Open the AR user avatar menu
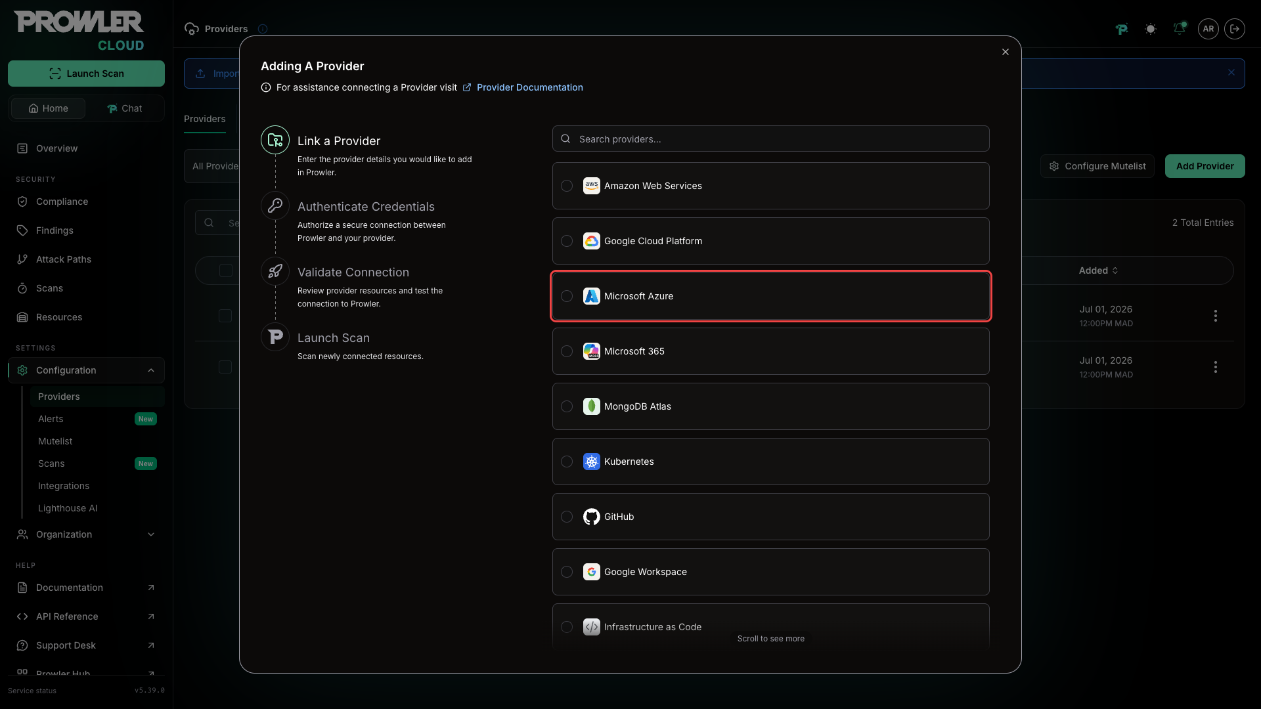 [1208, 29]
